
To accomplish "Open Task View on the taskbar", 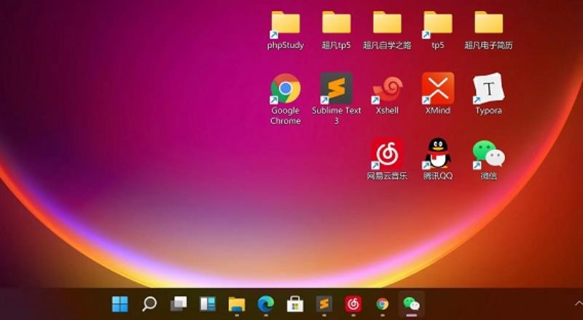I will 179,304.
